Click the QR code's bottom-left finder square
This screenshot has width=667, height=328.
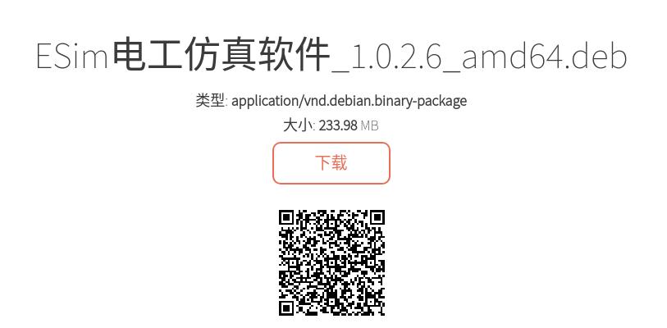(287, 307)
